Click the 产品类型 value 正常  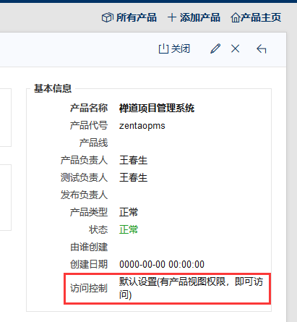pos(129,212)
